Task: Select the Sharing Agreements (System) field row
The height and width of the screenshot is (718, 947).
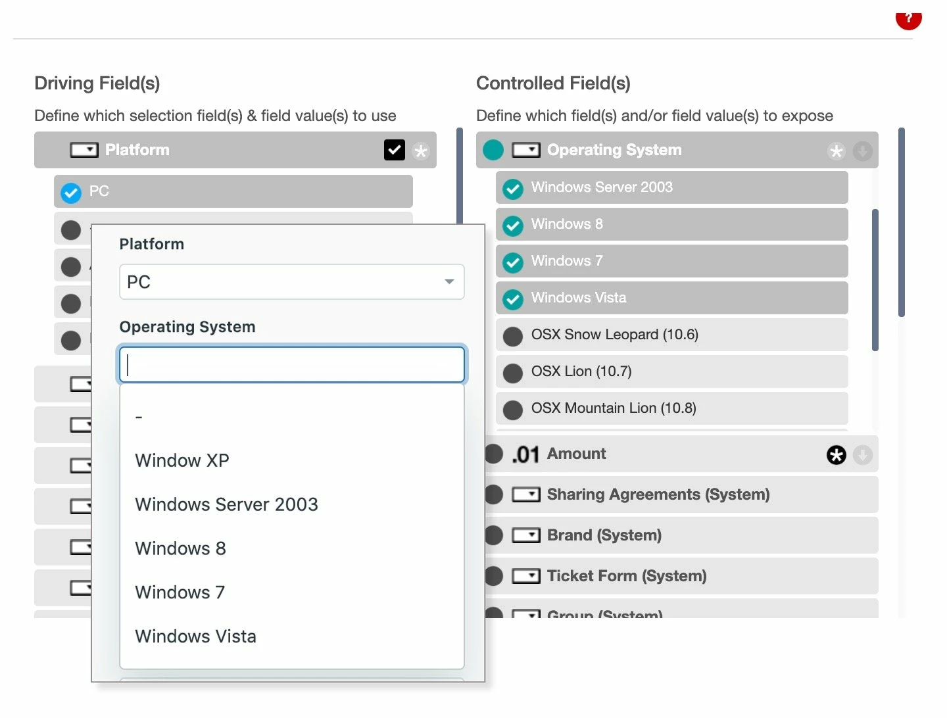Action: [x=681, y=494]
